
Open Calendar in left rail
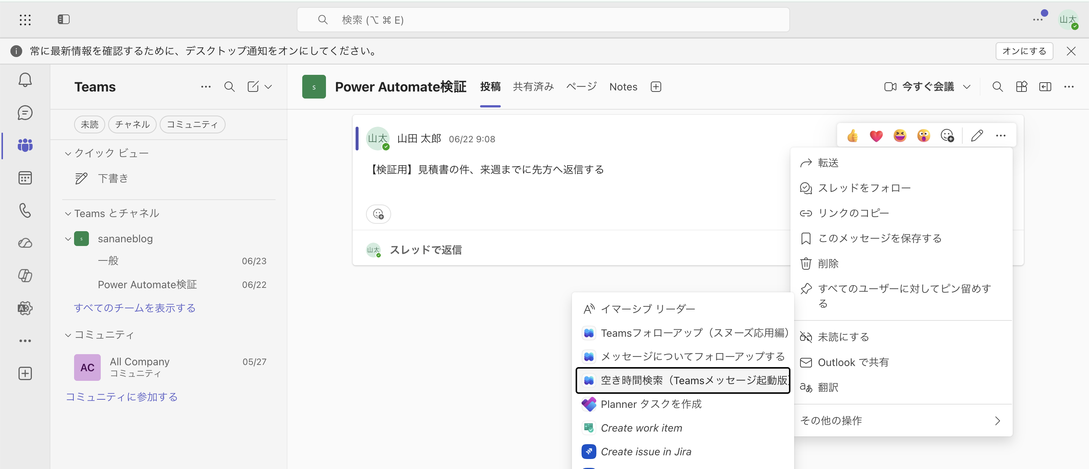[25, 177]
